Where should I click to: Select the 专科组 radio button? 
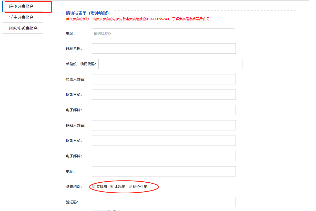[x=94, y=186]
